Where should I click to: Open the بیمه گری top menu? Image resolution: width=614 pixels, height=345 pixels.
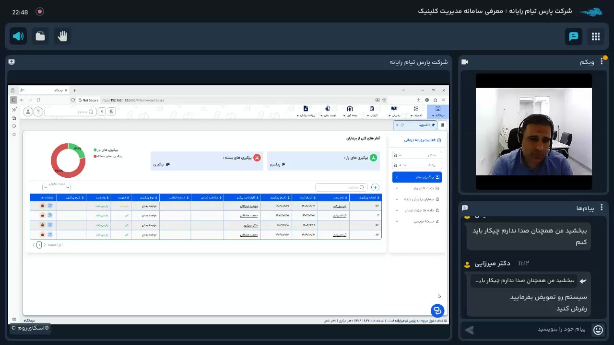coord(350,112)
